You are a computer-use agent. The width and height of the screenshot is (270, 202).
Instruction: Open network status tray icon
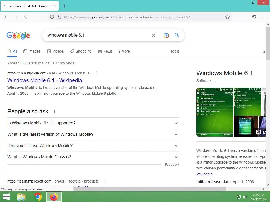click(x=239, y=197)
